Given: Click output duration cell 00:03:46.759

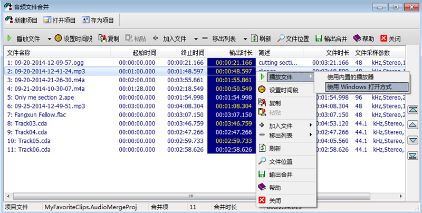Looking at the screenshot, I should [x=232, y=123].
